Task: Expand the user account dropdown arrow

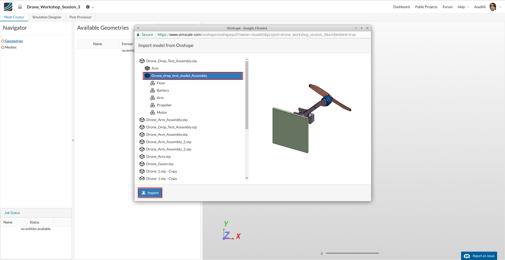Action: [500, 7]
